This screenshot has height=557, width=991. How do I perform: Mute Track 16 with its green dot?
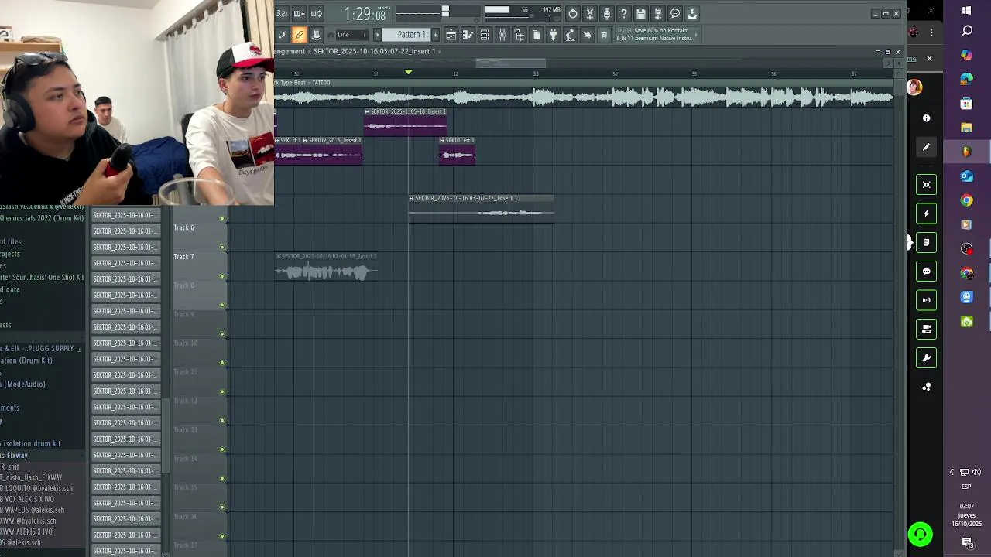coord(223,536)
